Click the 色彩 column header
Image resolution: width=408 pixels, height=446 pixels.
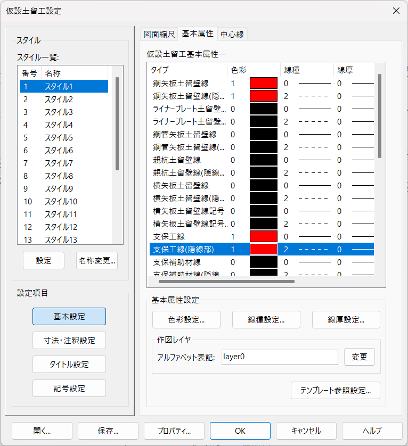pyautogui.click(x=254, y=70)
